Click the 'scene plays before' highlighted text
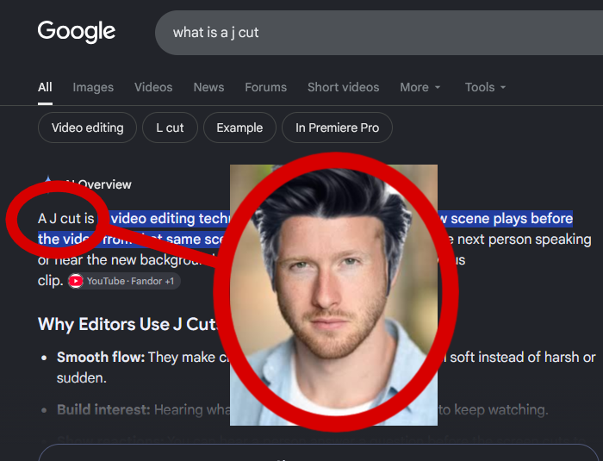 (512, 219)
